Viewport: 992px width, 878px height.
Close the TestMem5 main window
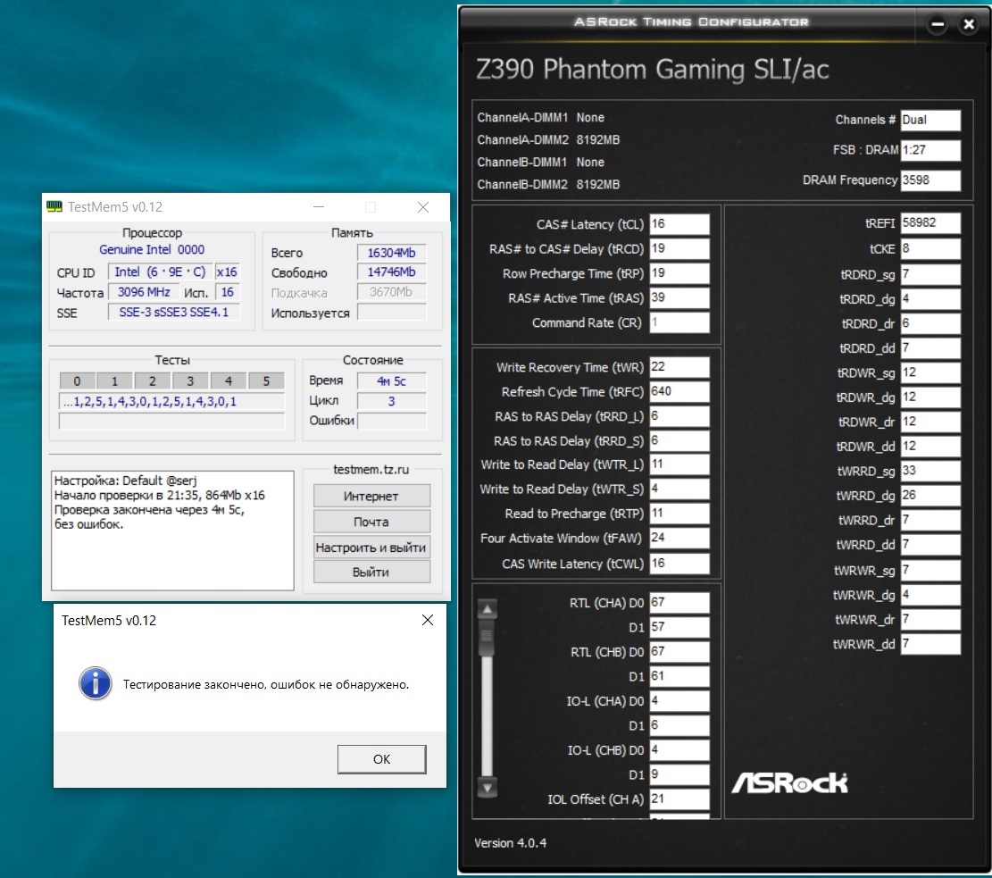click(423, 207)
